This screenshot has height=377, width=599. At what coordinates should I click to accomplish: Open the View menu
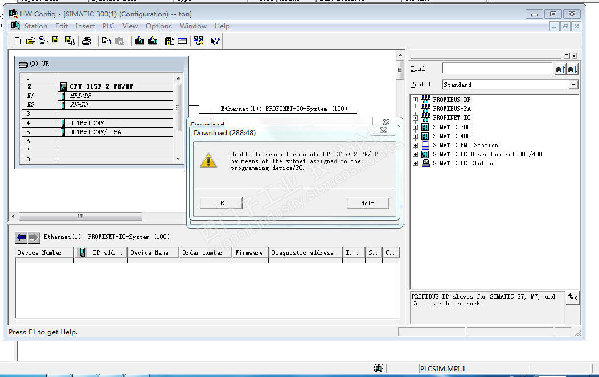tap(130, 26)
